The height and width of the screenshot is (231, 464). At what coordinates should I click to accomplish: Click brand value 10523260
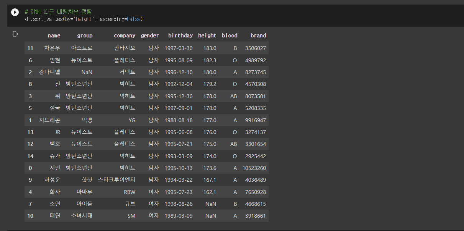coord(254,168)
